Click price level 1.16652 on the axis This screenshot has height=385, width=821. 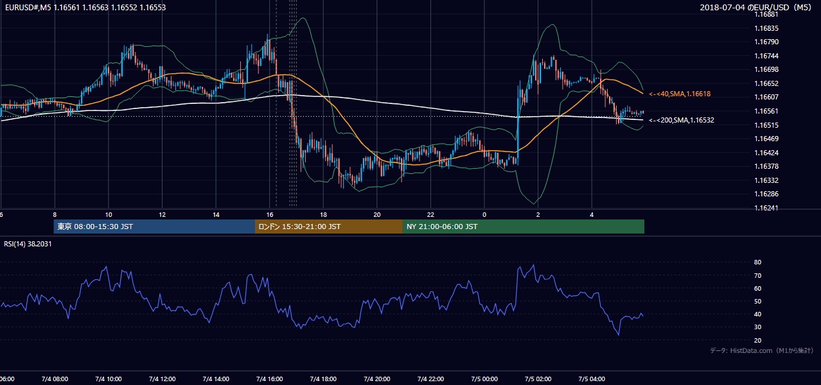(x=766, y=83)
